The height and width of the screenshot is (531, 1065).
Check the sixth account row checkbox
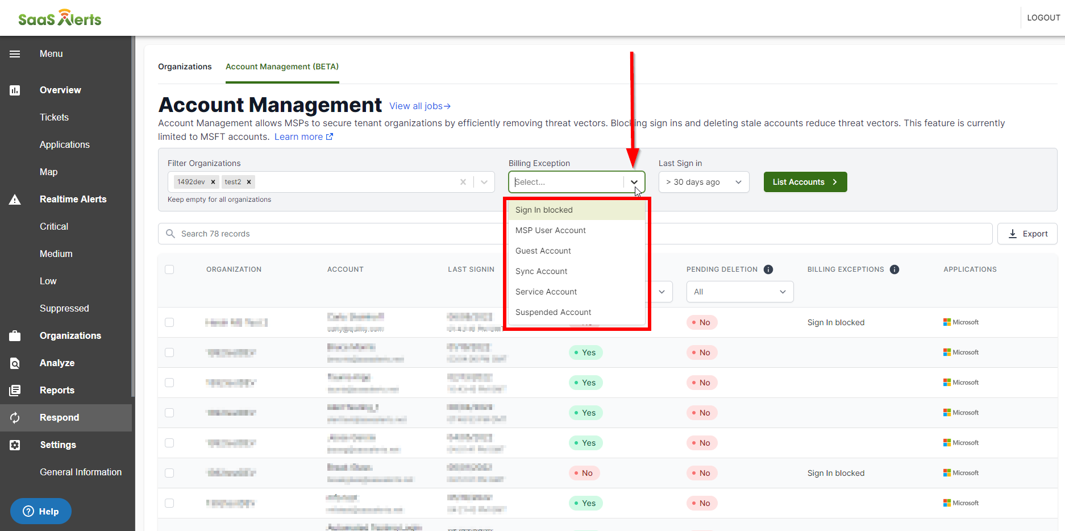tap(169, 473)
